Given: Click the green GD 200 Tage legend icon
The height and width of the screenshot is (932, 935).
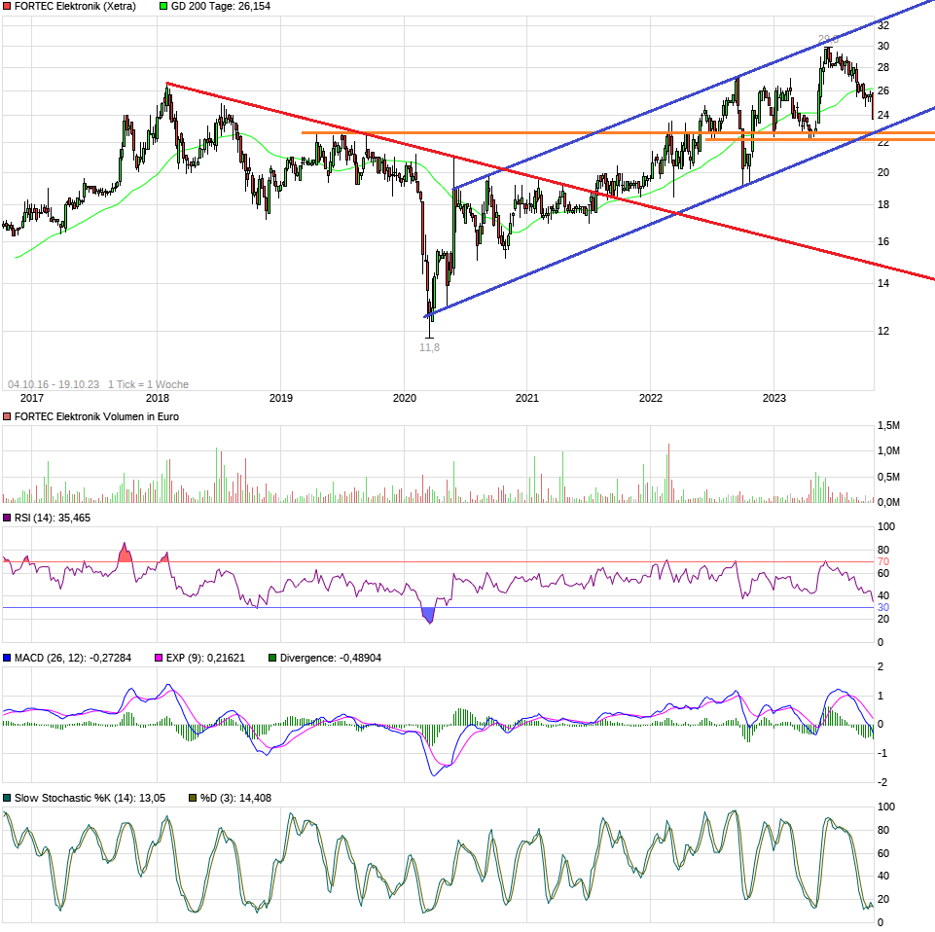Looking at the screenshot, I should 162,8.
